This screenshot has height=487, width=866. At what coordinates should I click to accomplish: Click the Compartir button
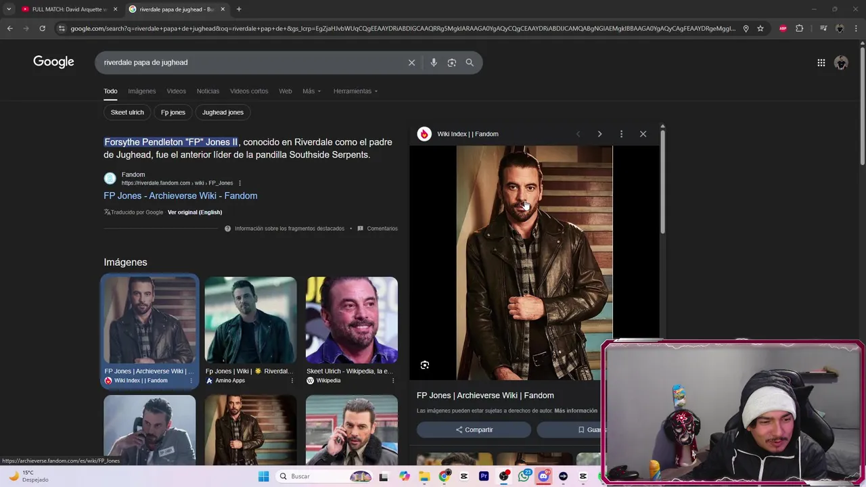tap(474, 430)
